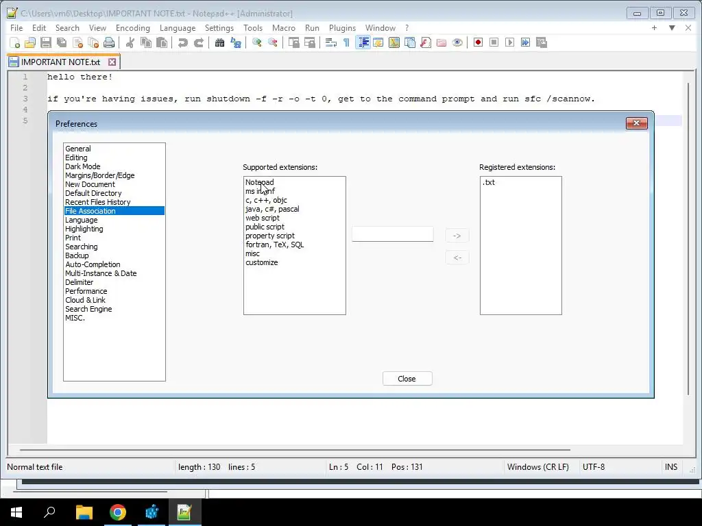Choose 'c, c++, objc' in Supported extensions
The image size is (702, 526).
[x=266, y=200]
